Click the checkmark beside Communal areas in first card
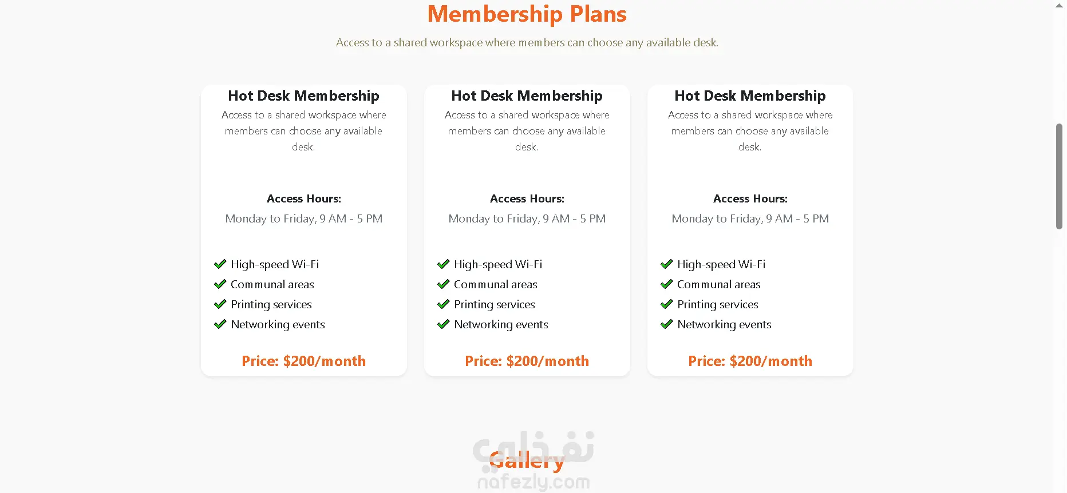1067x493 pixels. [x=220, y=284]
